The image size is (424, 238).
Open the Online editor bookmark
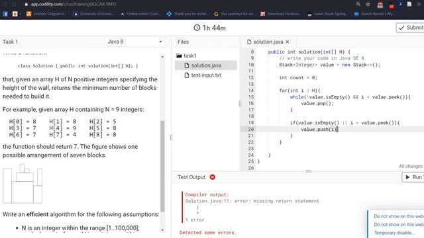140,14
